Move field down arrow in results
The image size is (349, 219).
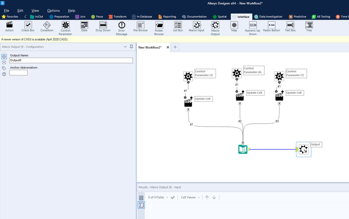[x=214, y=197]
